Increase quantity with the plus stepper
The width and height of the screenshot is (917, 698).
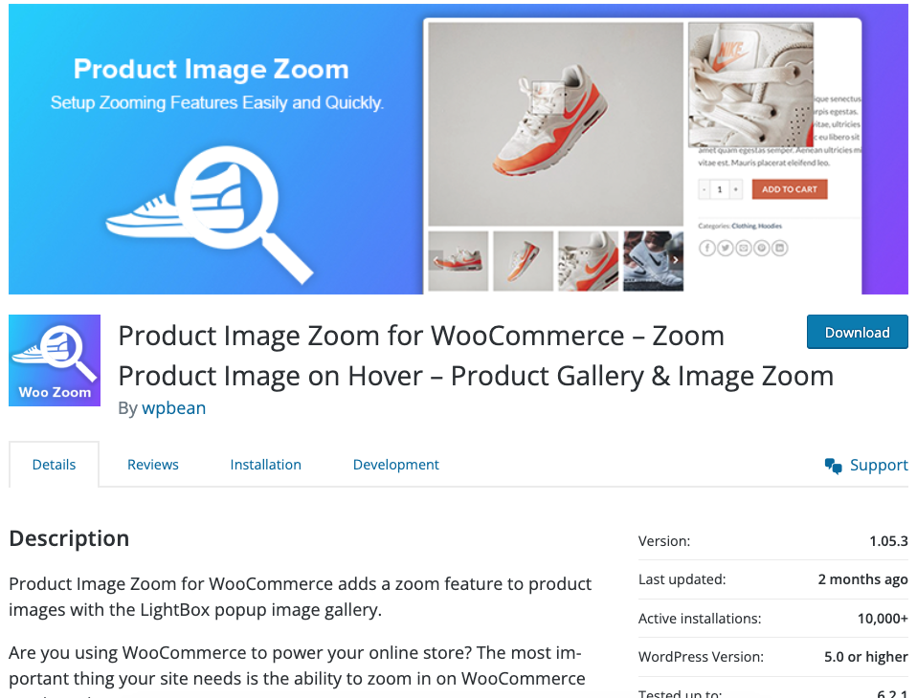[736, 189]
